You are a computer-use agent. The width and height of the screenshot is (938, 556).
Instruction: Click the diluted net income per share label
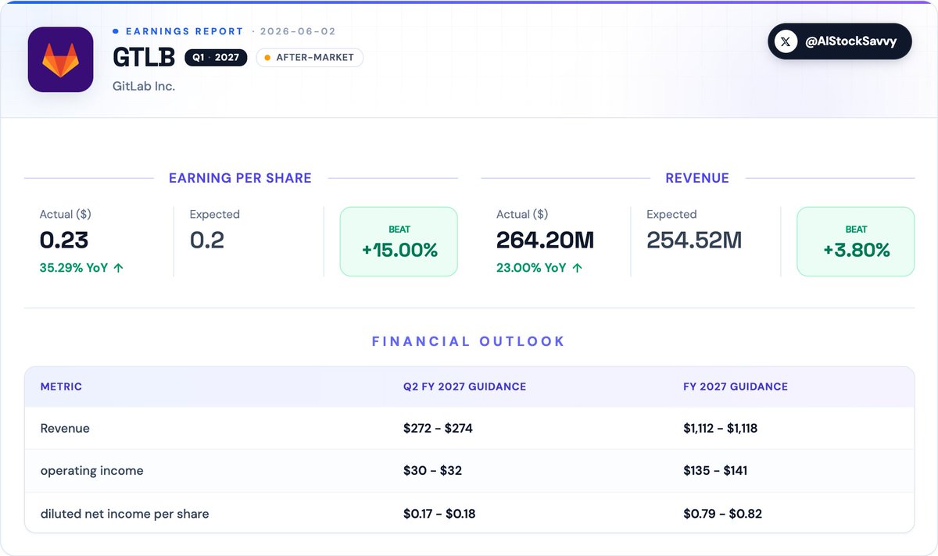[x=124, y=514]
